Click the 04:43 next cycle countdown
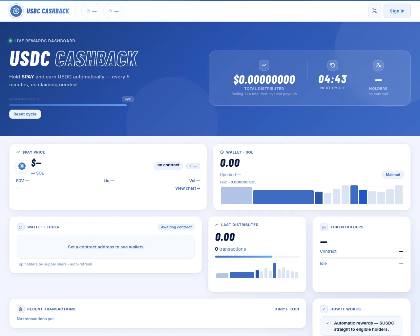The width and height of the screenshot is (420, 336). point(332,79)
